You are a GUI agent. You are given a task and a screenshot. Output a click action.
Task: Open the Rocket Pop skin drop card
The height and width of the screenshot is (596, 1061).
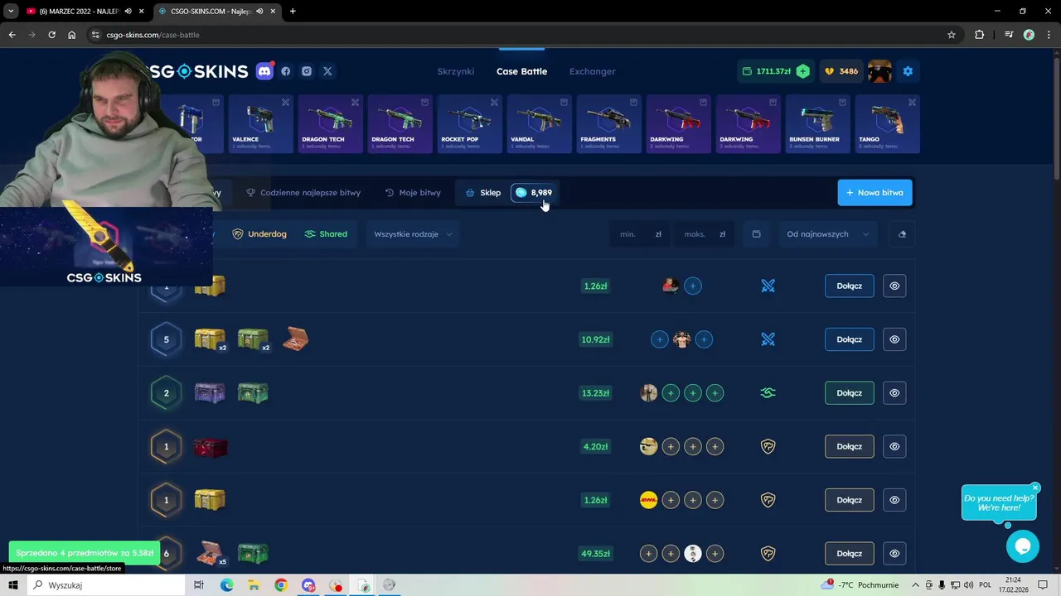pyautogui.click(x=468, y=124)
